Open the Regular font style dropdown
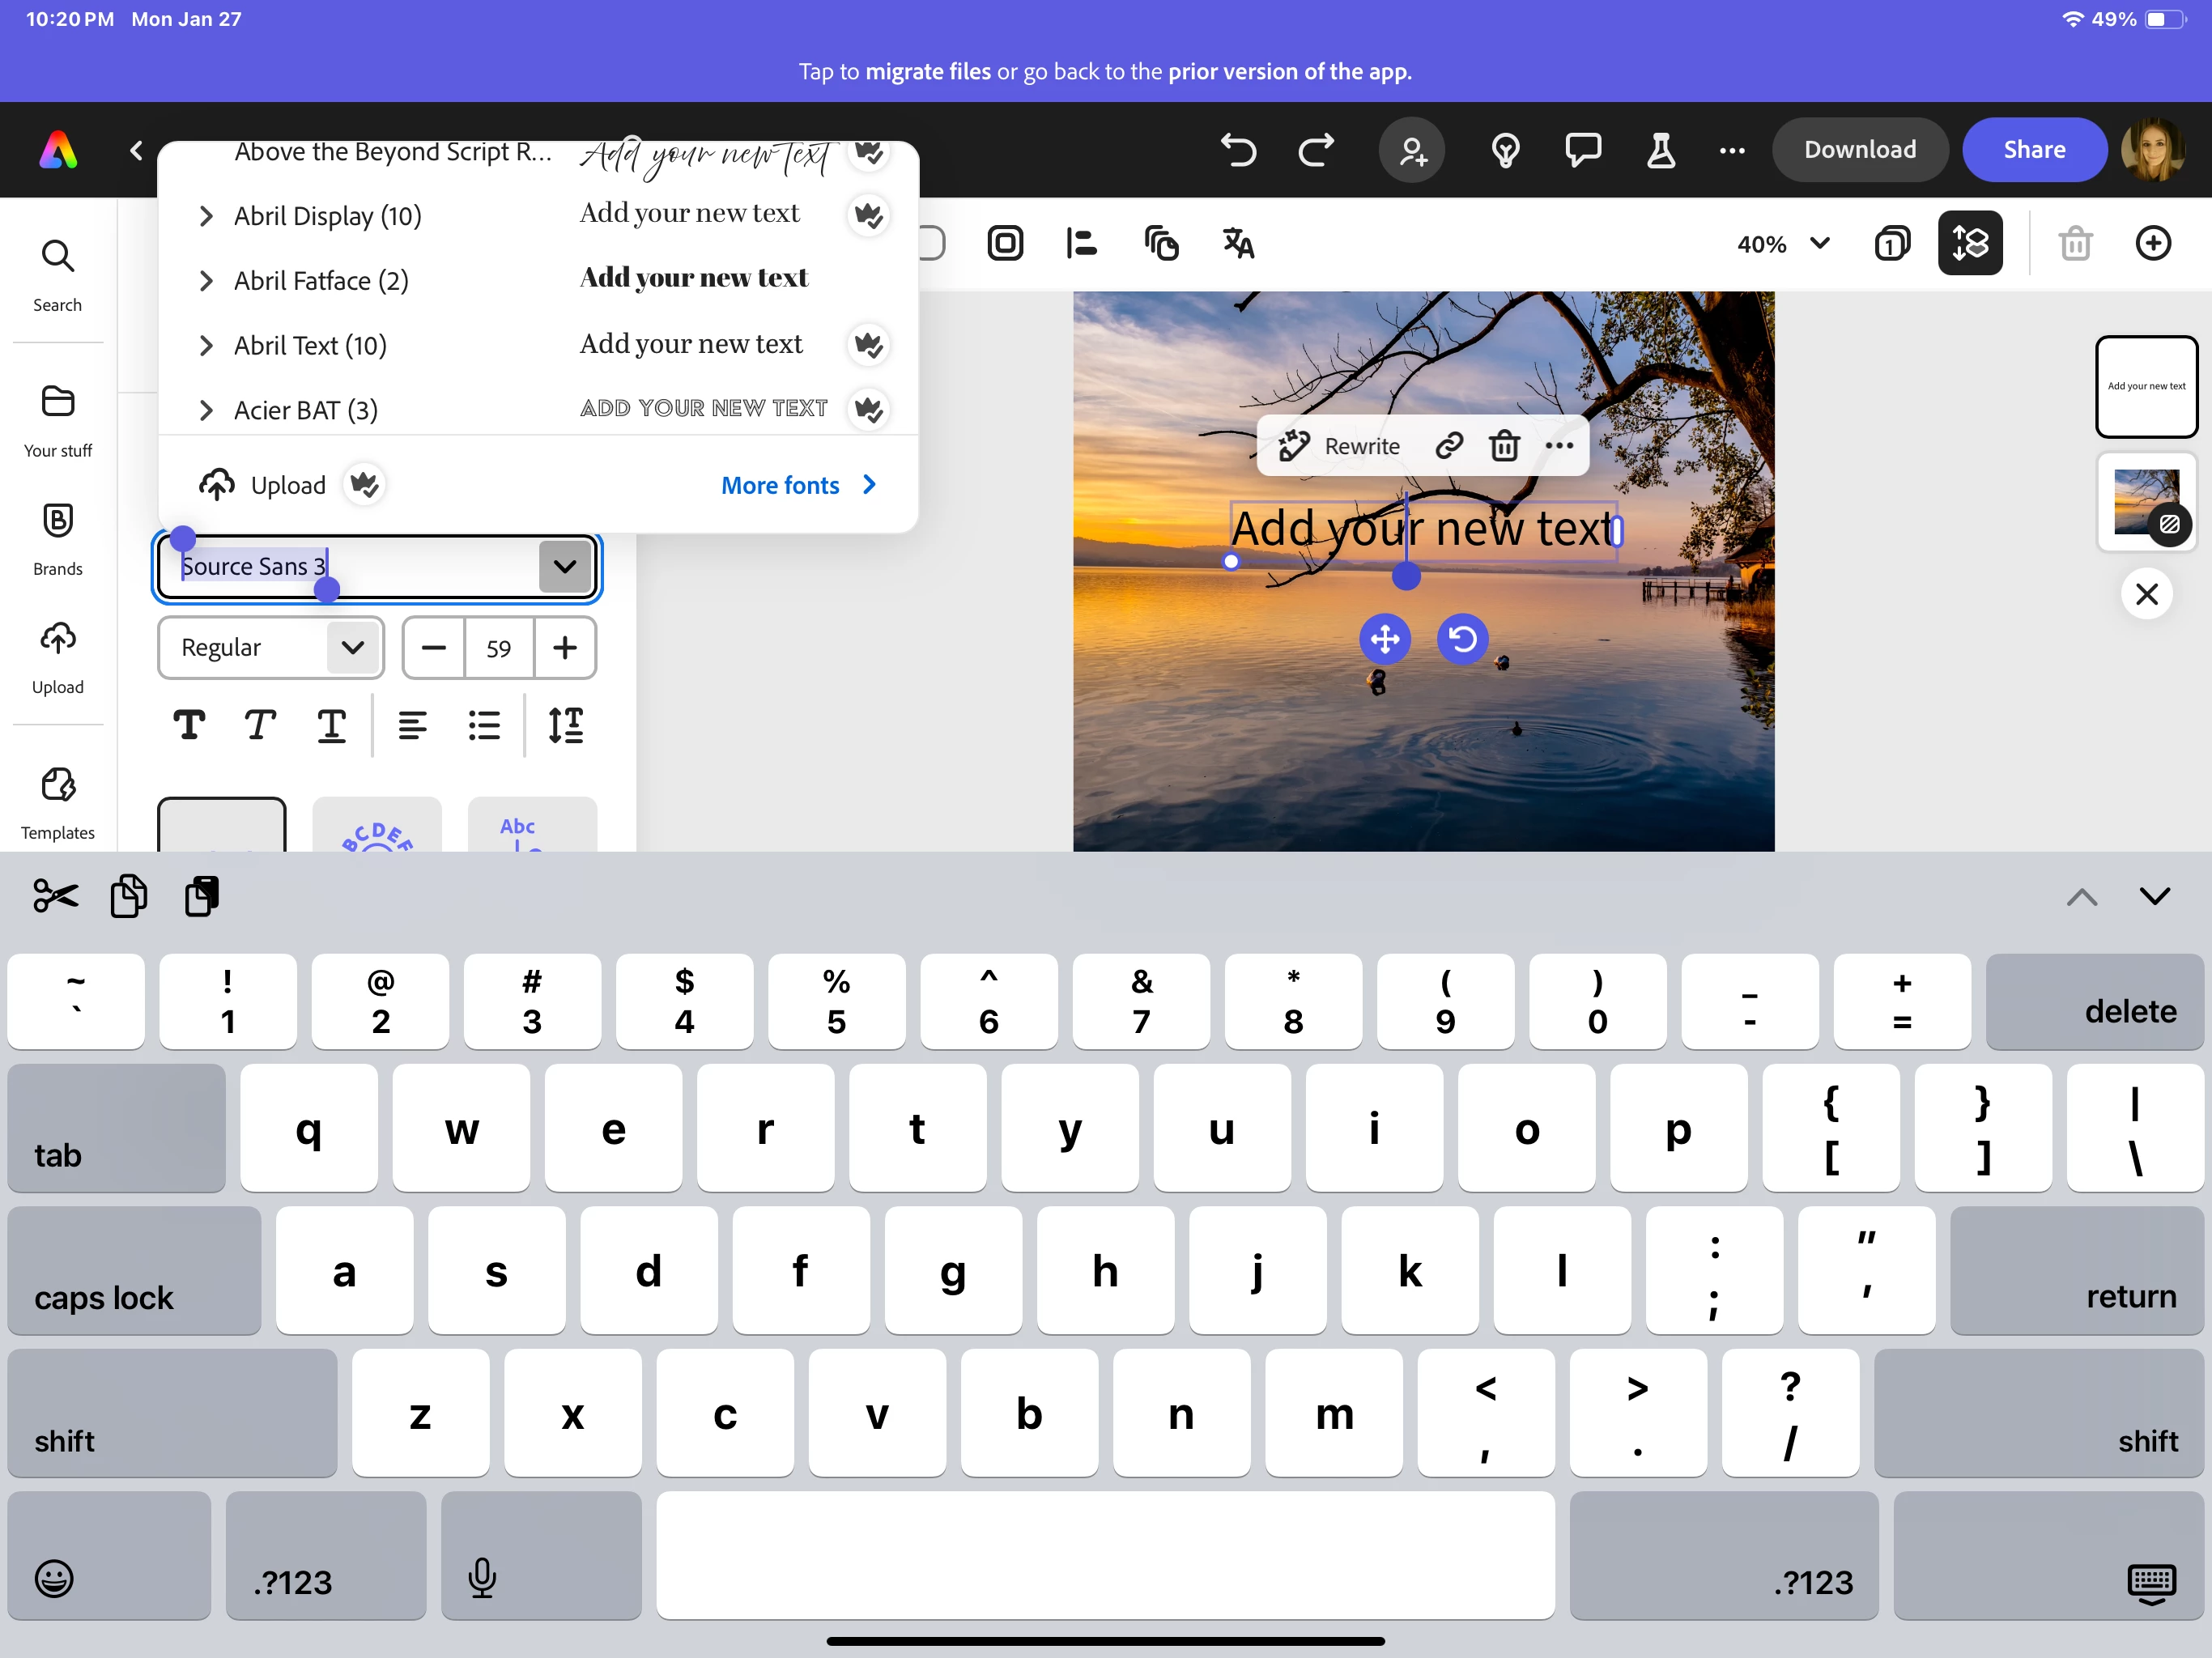Screen dimensions: 2212x1658 point(270,648)
